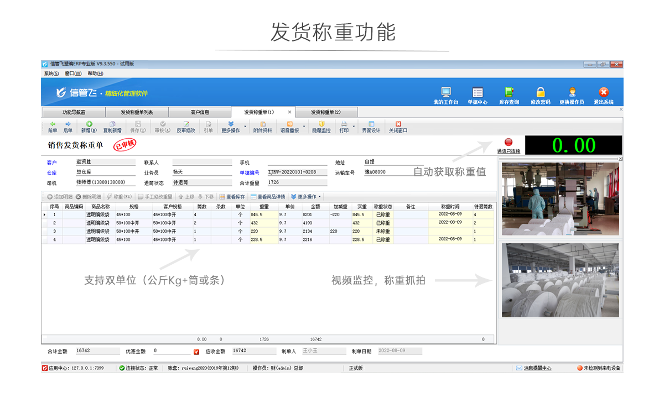Go to previous record with 前单
664x398 pixels.
click(x=53, y=127)
